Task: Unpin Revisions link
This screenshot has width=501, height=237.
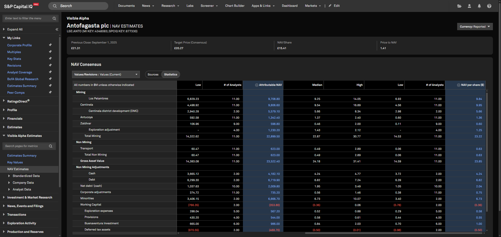Action: tap(50, 65)
